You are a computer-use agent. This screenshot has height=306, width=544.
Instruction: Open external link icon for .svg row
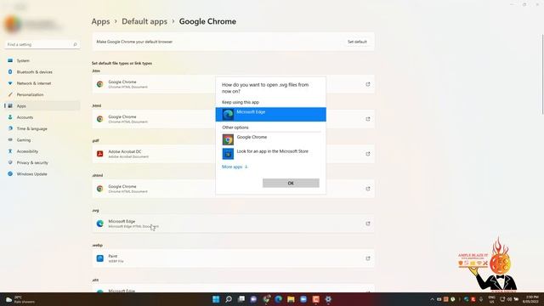coord(368,224)
